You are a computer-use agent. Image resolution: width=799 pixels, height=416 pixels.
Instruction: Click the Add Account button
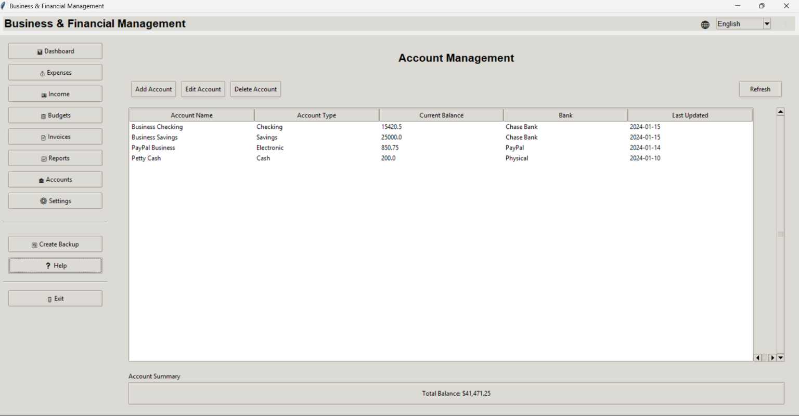[x=153, y=89]
